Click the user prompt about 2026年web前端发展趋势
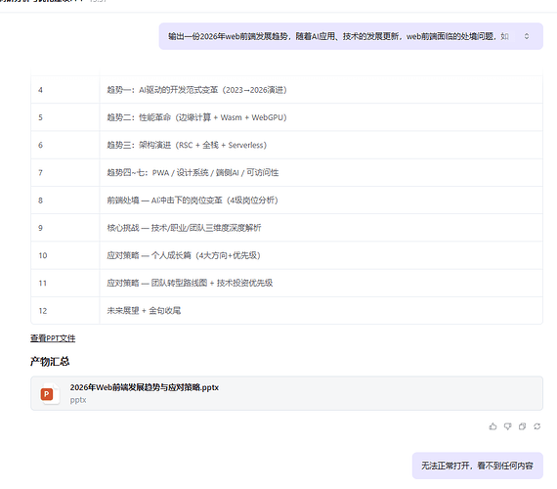This screenshot has height=489, width=557. (x=351, y=36)
